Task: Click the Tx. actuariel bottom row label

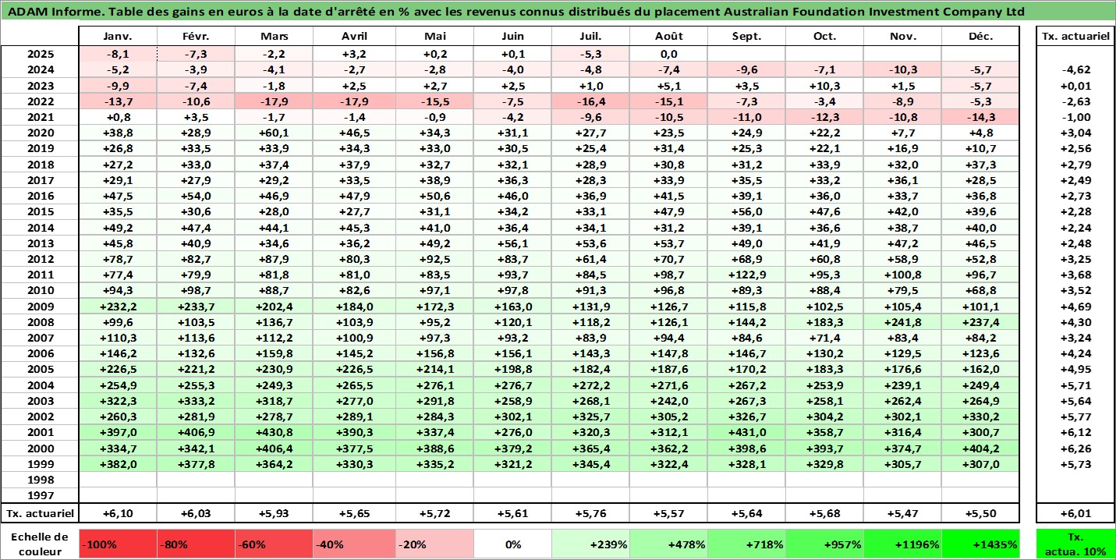Action: (40, 513)
